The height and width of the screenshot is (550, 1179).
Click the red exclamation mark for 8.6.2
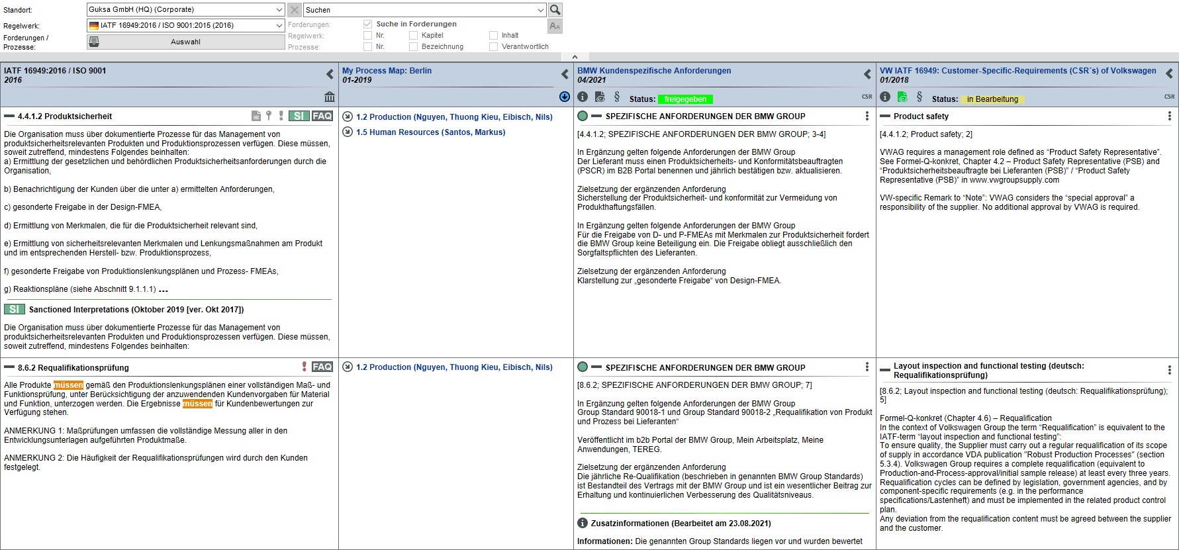(305, 367)
